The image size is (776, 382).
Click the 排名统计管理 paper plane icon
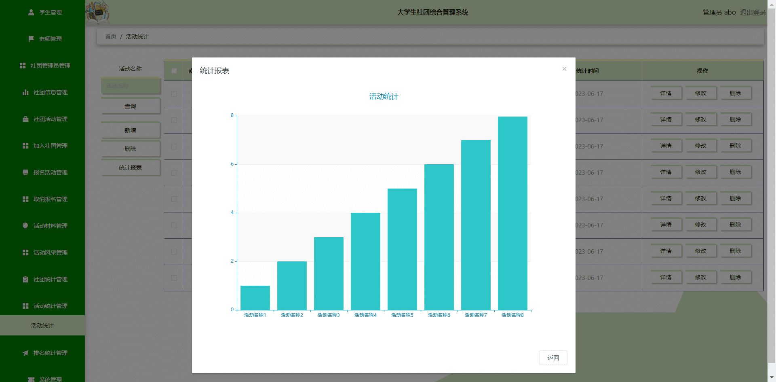(25, 353)
